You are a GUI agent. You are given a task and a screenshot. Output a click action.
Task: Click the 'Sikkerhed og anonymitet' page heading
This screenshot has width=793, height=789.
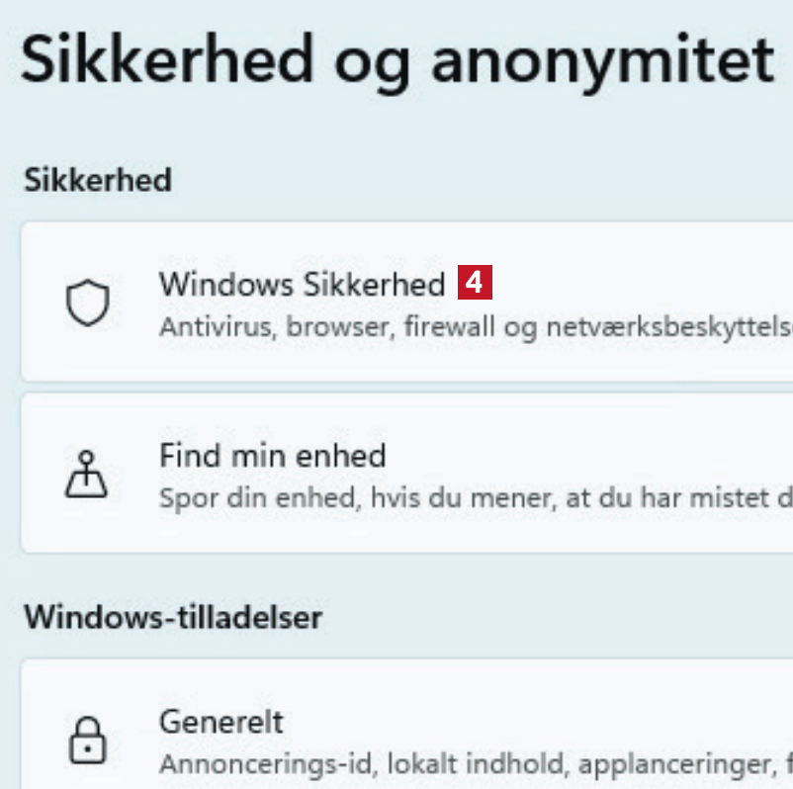pos(396,61)
